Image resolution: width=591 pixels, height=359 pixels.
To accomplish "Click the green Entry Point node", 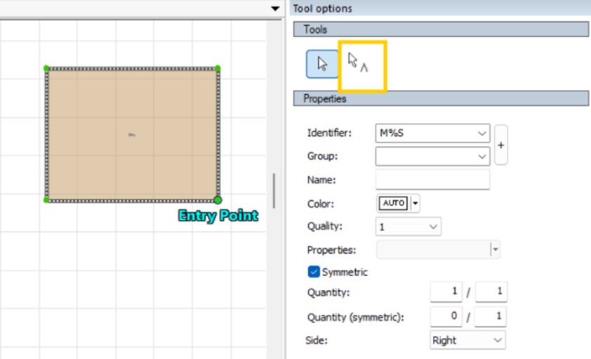I will [218, 200].
